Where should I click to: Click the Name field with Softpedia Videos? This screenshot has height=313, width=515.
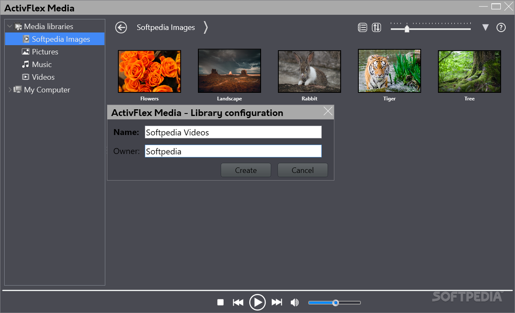coord(233,132)
